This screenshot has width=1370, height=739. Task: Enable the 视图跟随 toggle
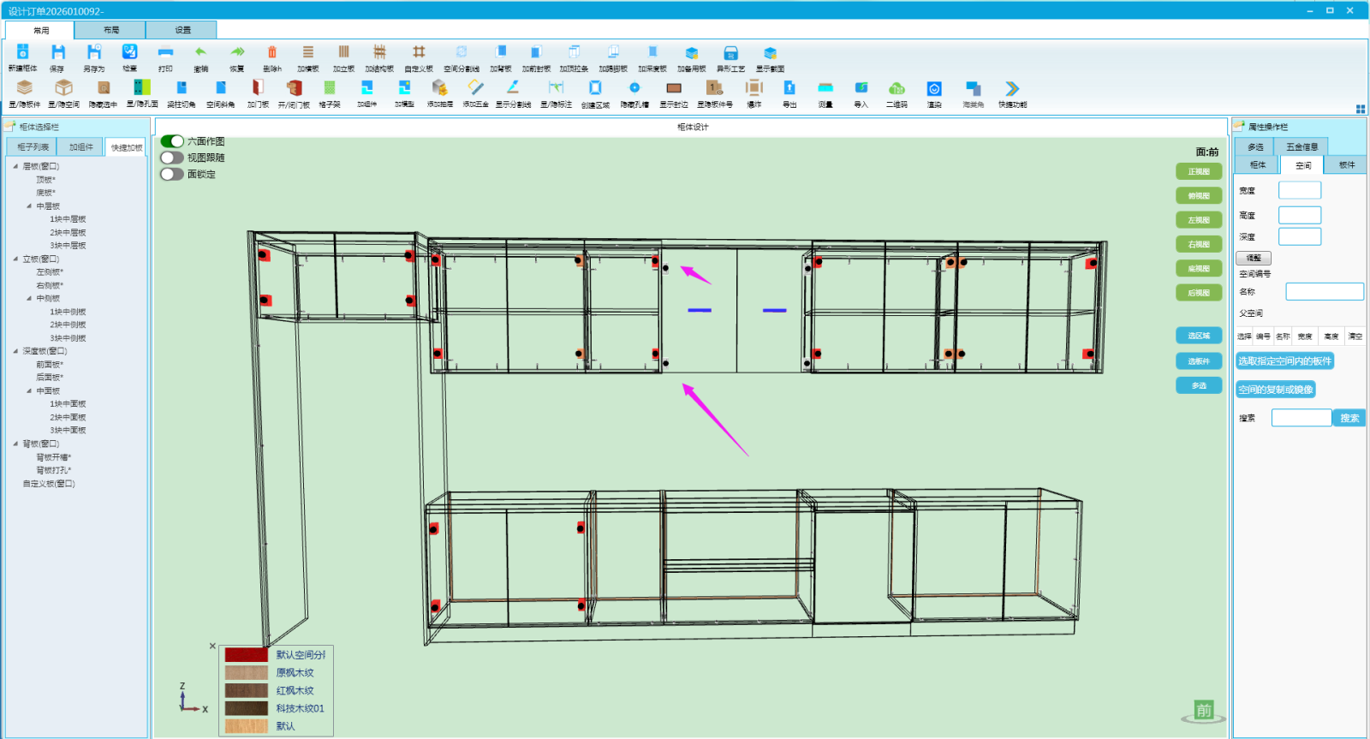[x=172, y=158]
